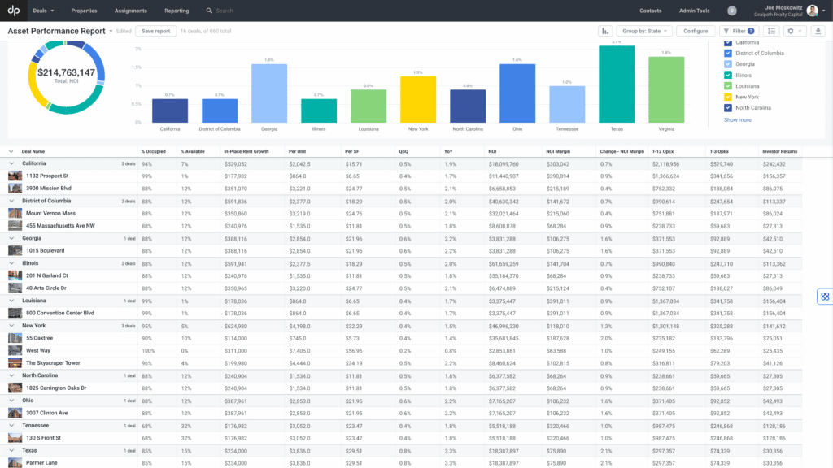The image size is (833, 468).
Task: Click the Georgia light blue bar
Action: click(x=269, y=93)
